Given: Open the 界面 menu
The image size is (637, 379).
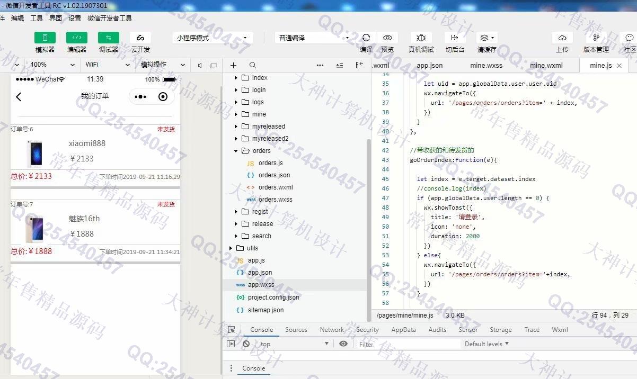Looking at the screenshot, I should (56, 18).
